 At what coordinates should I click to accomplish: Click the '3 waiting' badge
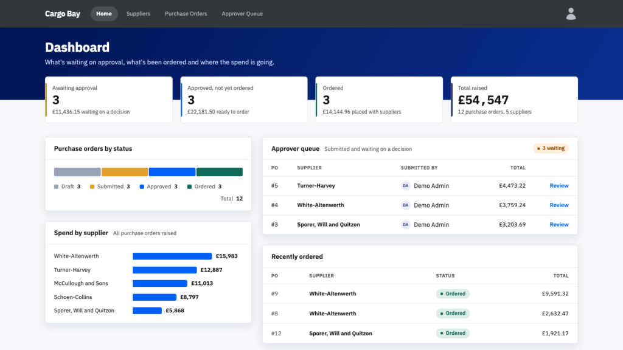[x=551, y=148]
